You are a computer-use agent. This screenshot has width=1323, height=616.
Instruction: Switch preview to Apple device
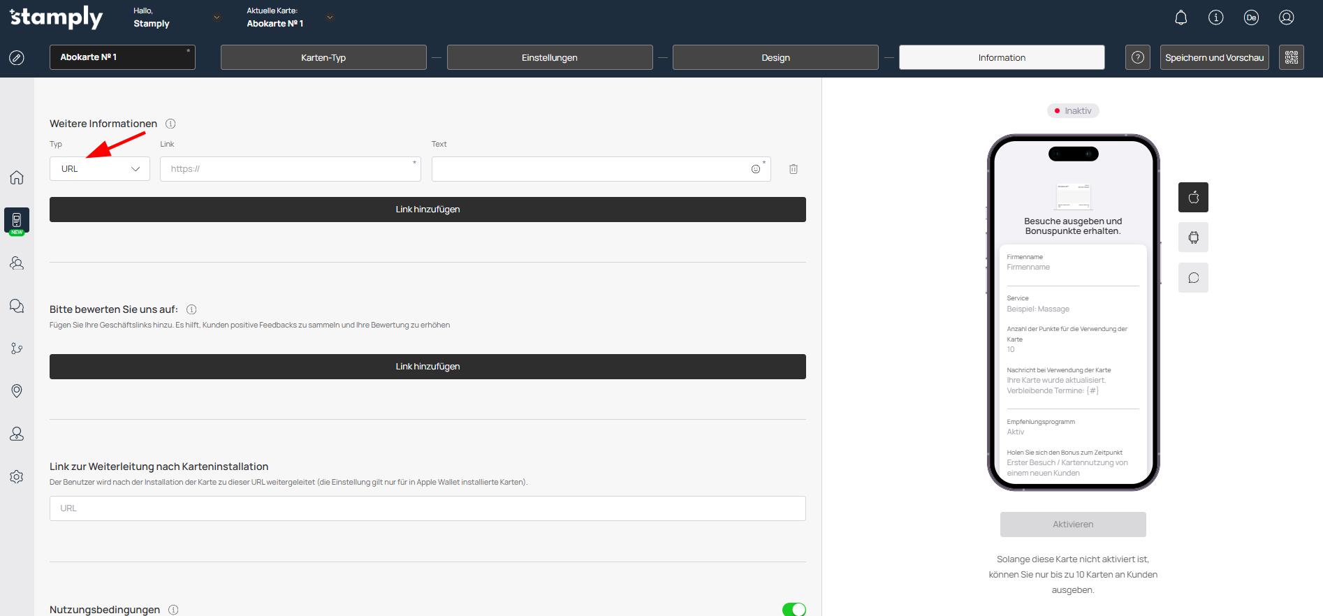click(x=1193, y=197)
